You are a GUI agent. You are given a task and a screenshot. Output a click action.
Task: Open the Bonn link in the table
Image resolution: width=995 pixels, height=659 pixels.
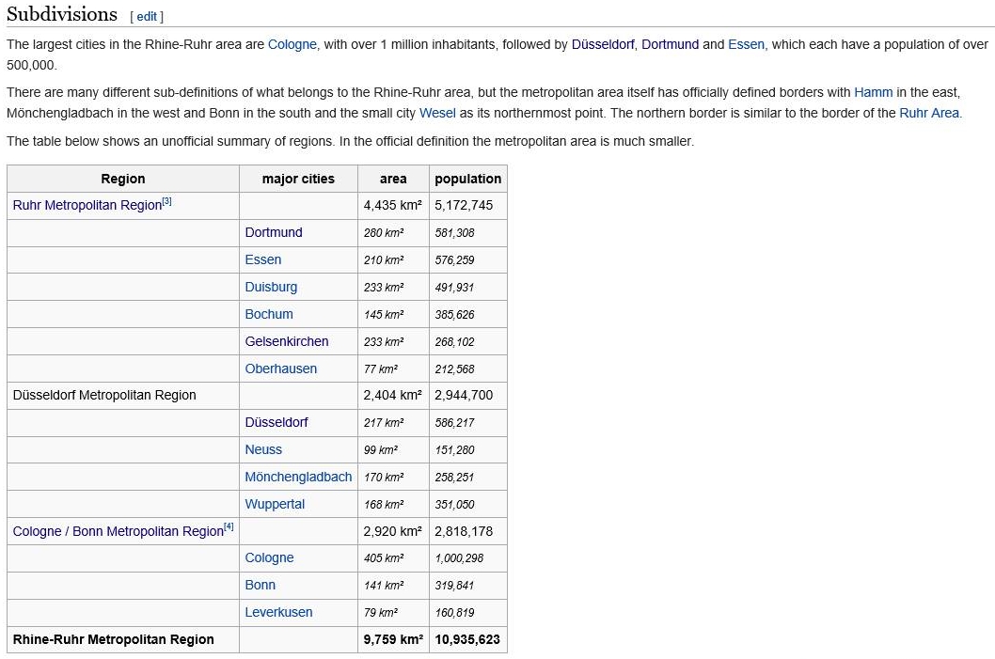pyautogui.click(x=261, y=585)
